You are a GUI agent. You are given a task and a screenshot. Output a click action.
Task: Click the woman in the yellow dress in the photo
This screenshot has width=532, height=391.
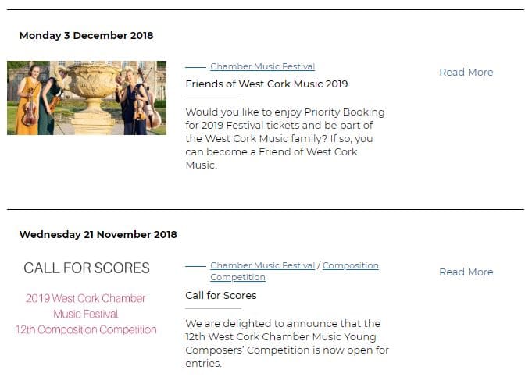(30, 100)
